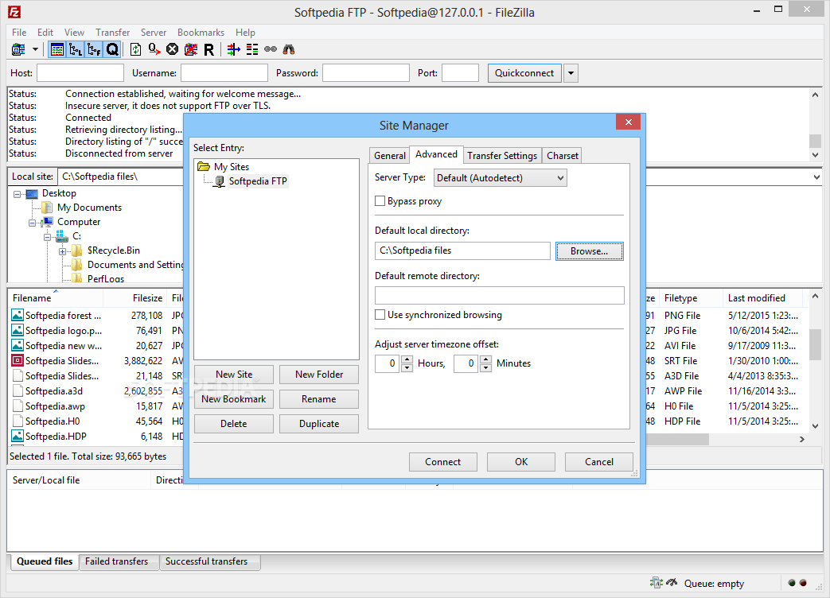Switch to the Transfer Settings tab
Image resolution: width=830 pixels, height=598 pixels.
pyautogui.click(x=502, y=155)
